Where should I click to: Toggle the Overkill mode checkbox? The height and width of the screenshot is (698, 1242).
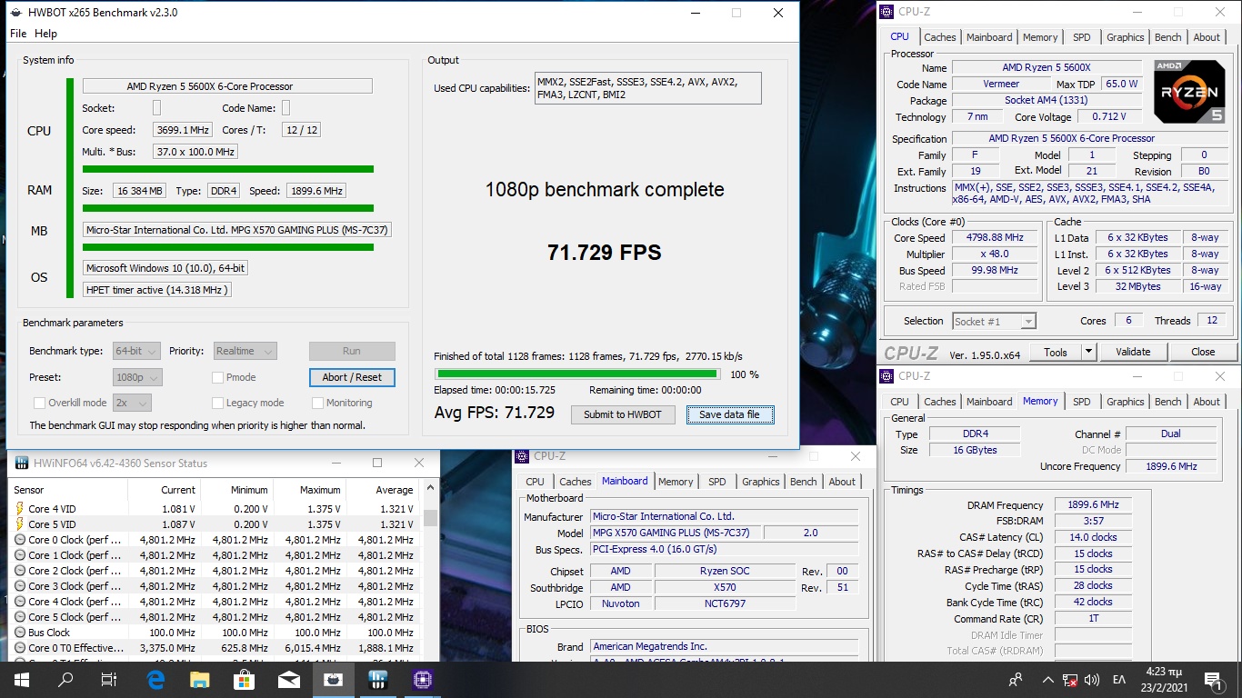coord(39,403)
